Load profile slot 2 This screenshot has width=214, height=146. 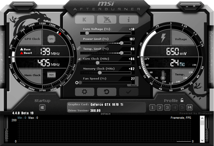[x=160, y=108]
